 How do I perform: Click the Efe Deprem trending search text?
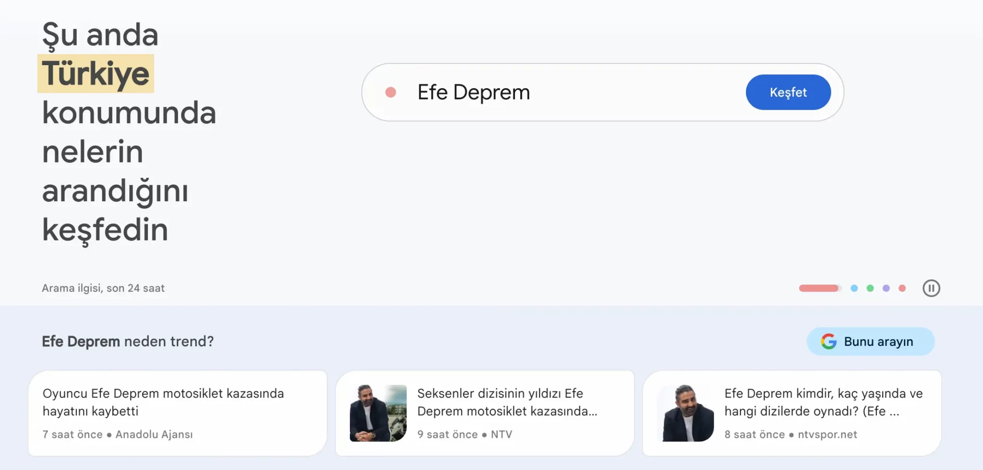(x=474, y=92)
